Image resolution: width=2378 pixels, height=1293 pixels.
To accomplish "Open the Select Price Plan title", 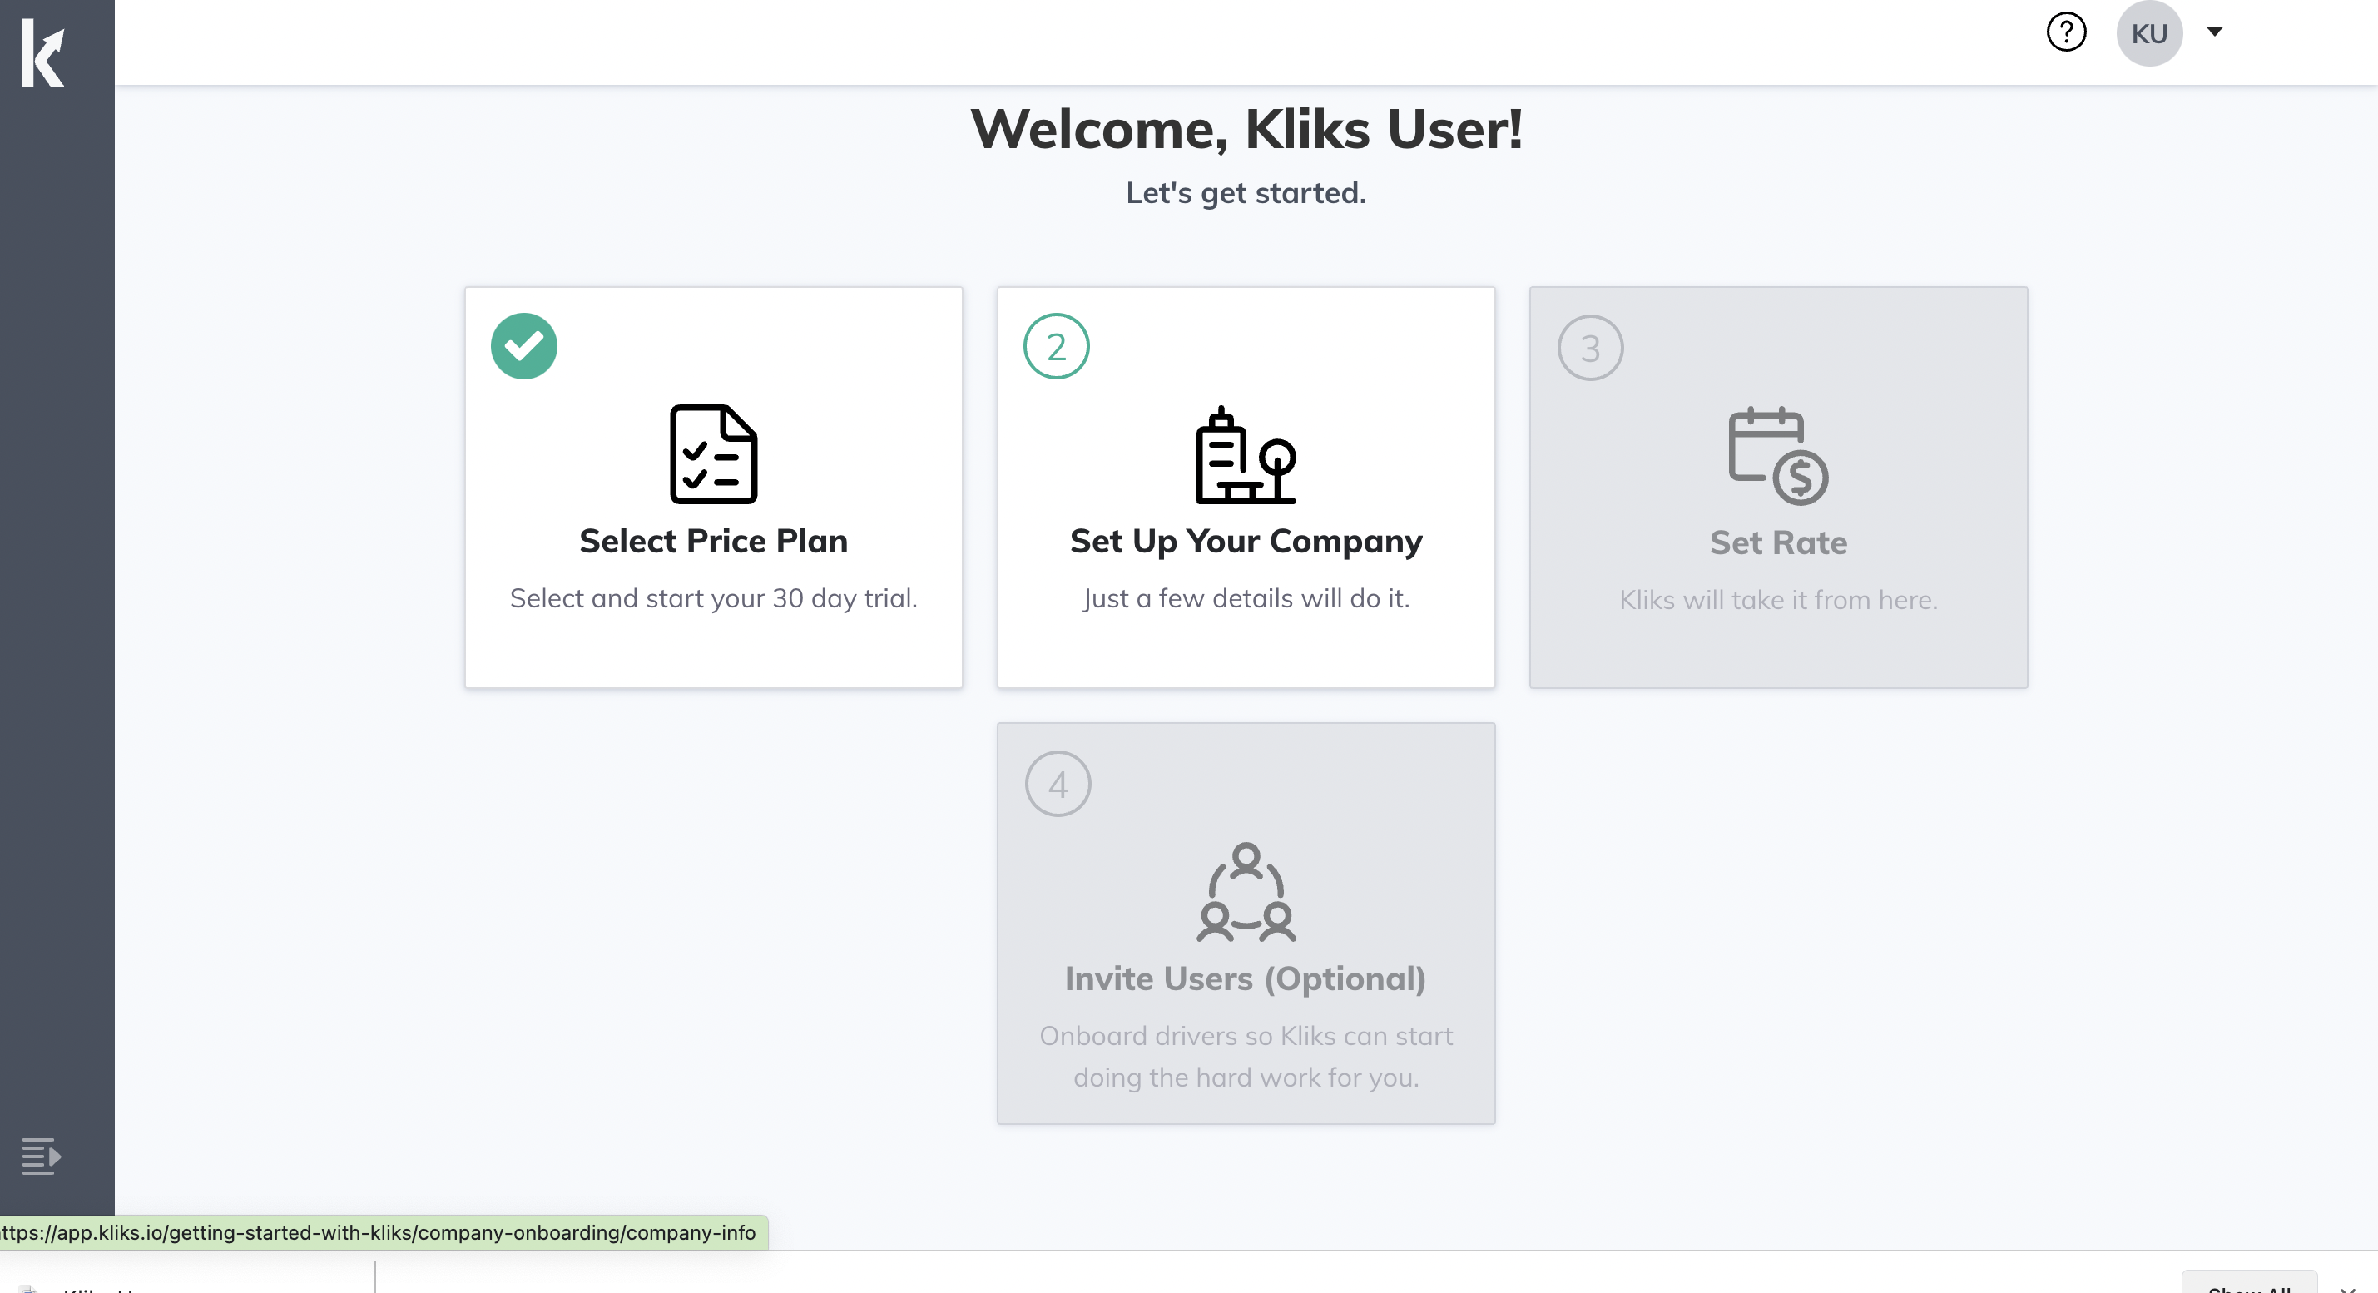I will pyautogui.click(x=713, y=541).
